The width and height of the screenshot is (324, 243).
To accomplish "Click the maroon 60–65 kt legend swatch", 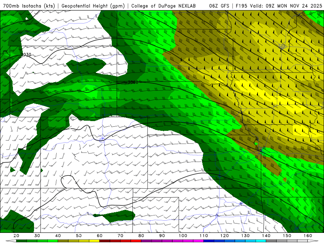I will pyautogui.click(x=105, y=241).
